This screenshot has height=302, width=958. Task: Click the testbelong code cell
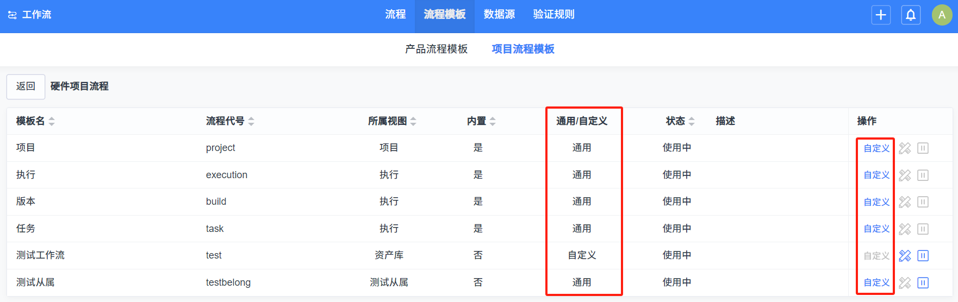228,282
